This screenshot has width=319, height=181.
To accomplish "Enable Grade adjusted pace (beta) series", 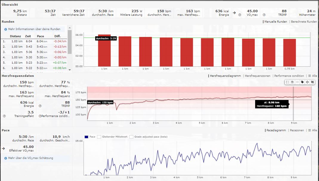I will pos(132,137).
